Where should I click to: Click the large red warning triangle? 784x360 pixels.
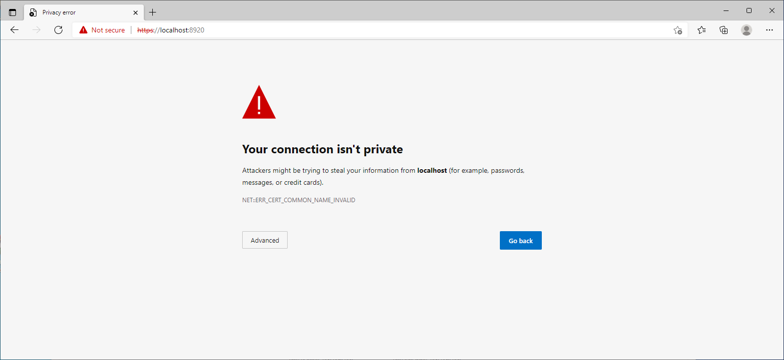[259, 102]
